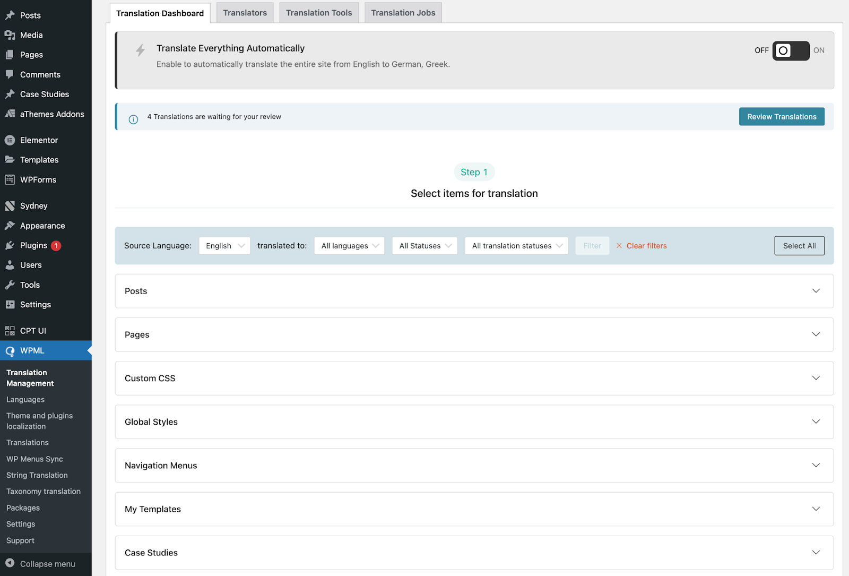
Task: Open Languages submenu item
Action: [x=25, y=399]
